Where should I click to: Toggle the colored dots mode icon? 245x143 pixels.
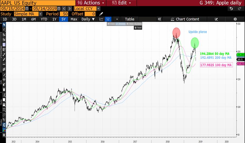click(x=4, y=130)
